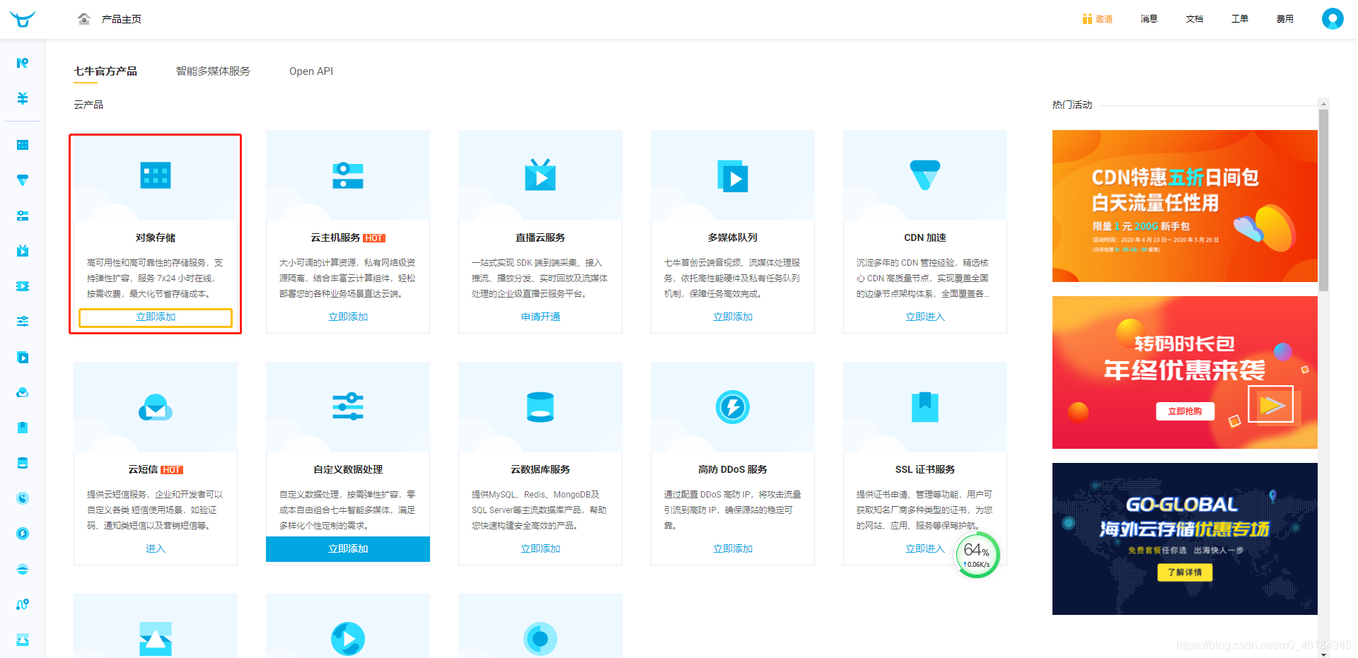This screenshot has height=658, width=1358.
Task: Click 立即添加 under 云主机服务
Action: [x=348, y=317]
